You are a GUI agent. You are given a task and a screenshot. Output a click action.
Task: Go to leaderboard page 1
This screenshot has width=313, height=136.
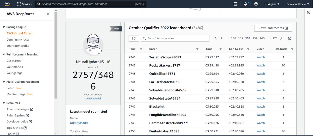tap(221, 38)
